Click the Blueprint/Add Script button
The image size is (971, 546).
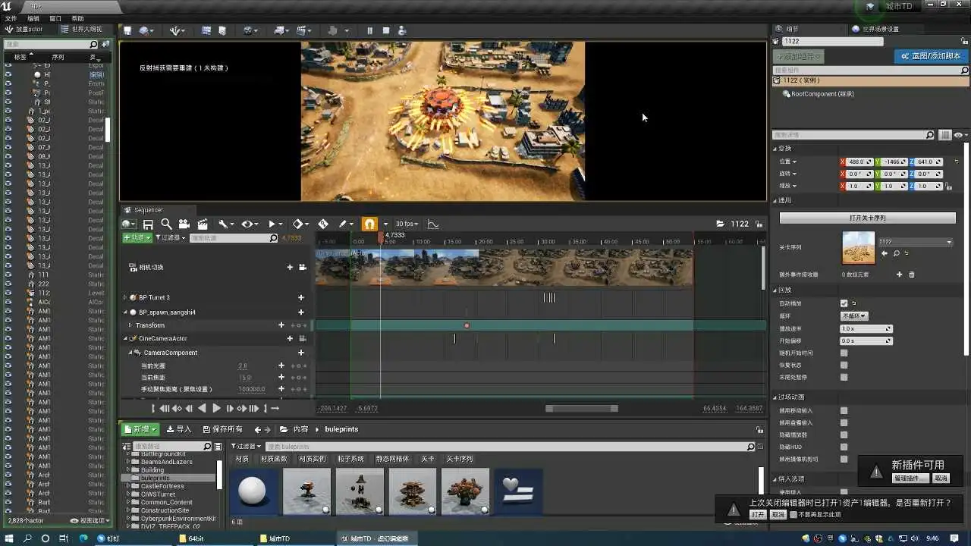pos(930,56)
